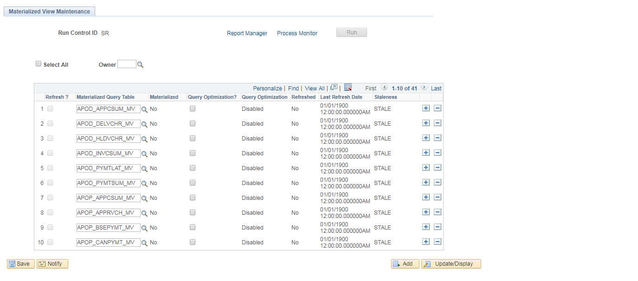Delete the APOD_PYMTSUM_MV row with minus
Viewport: 638px width, 281px height.
[x=438, y=182]
